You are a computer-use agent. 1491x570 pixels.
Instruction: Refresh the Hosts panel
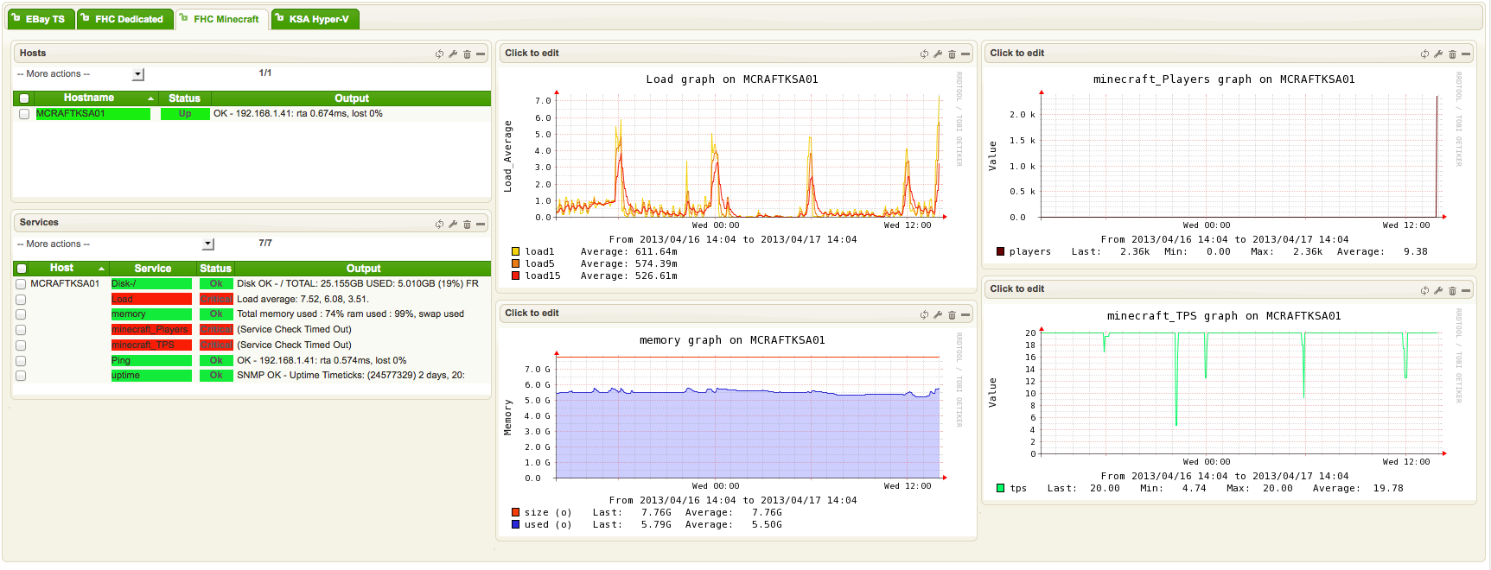click(439, 54)
